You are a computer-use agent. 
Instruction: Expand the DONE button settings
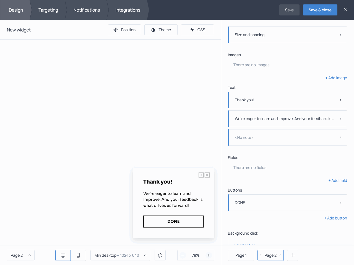point(288,203)
